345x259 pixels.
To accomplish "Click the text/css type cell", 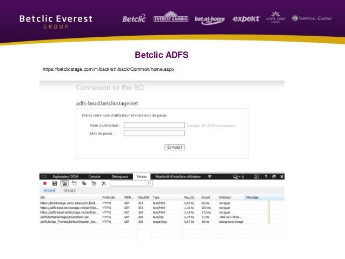I will click(x=158, y=217).
